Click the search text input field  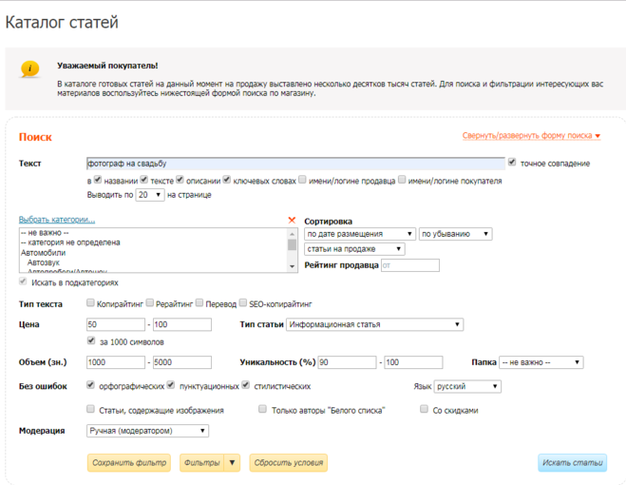(x=294, y=164)
